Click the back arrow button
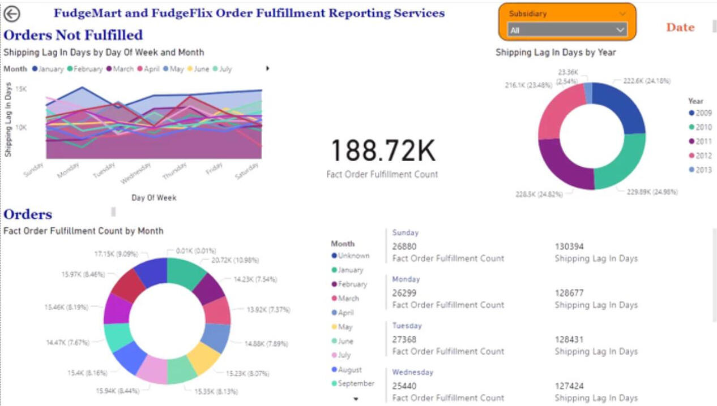The width and height of the screenshot is (717, 406). (x=11, y=15)
